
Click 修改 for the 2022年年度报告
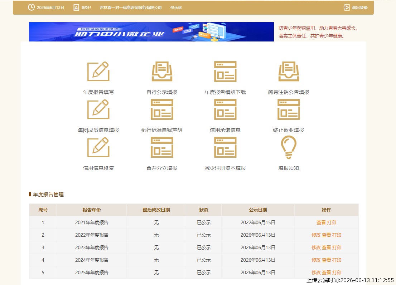(x=316, y=235)
